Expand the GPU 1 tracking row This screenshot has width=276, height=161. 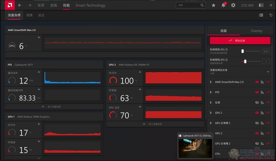(211, 113)
